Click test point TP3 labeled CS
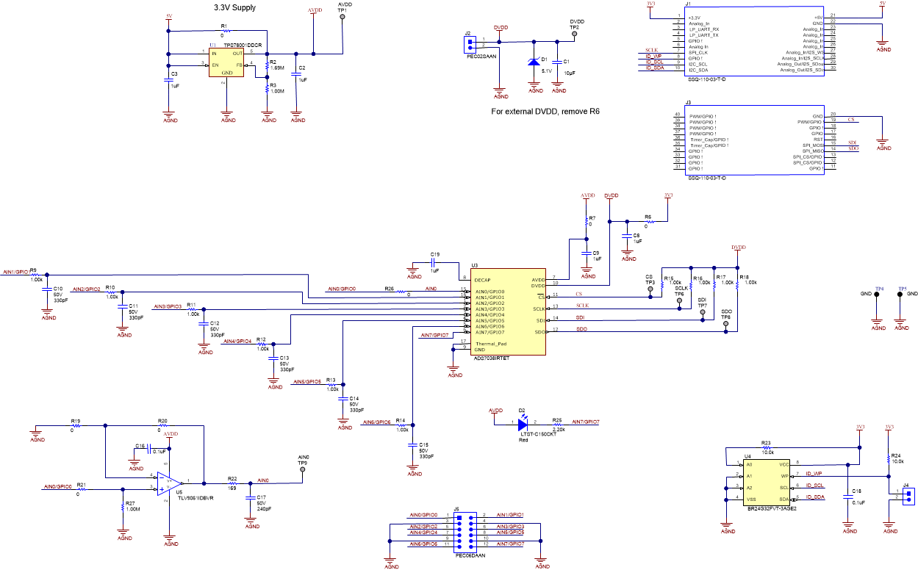Viewport: 918px width, 570px height. tap(650, 288)
